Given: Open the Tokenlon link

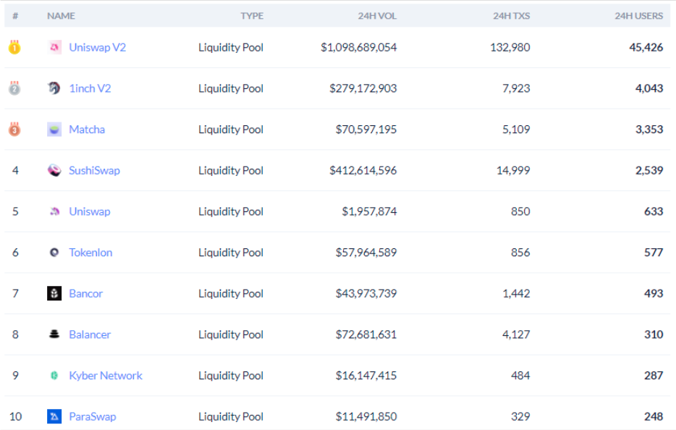Looking at the screenshot, I should point(90,253).
